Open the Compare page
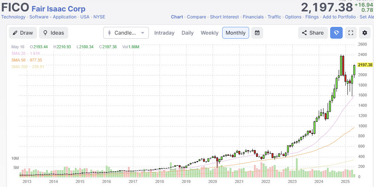 (x=196, y=17)
